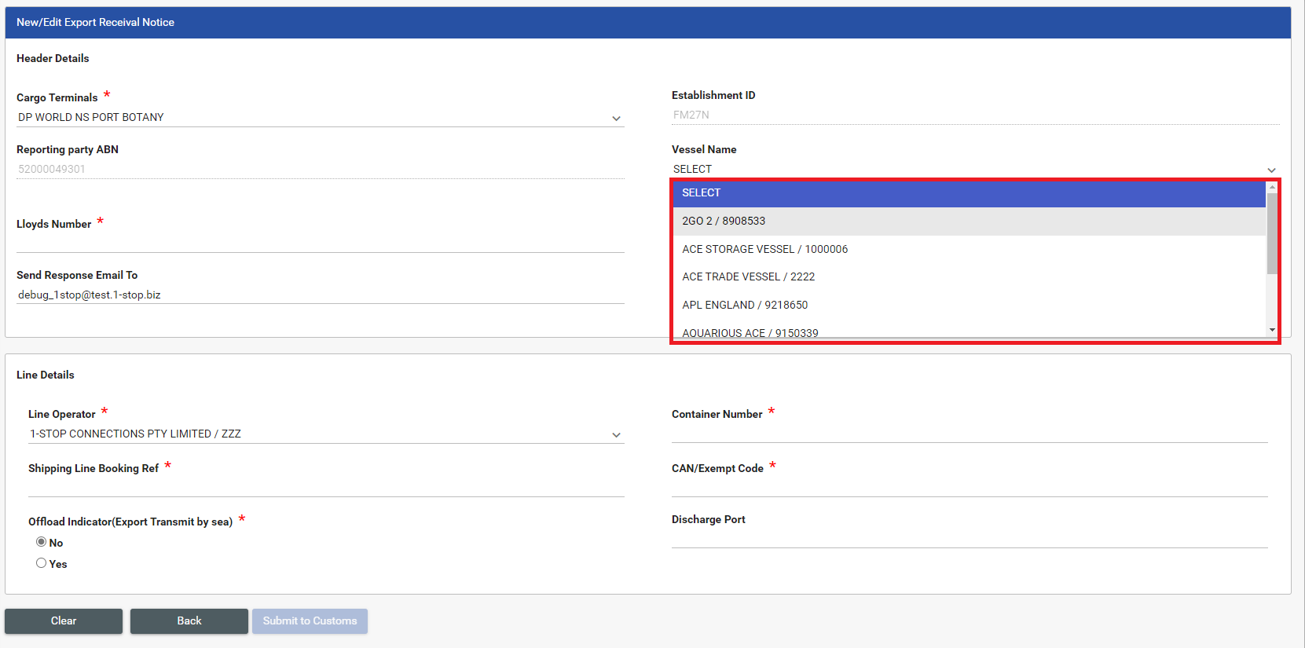Expand the Vessel Name dropdown

click(974, 170)
